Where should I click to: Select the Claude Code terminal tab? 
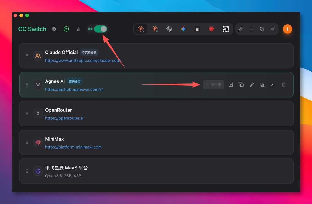141,29
